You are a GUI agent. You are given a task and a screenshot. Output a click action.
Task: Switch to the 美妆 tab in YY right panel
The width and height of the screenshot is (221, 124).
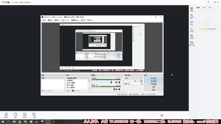[210, 8]
